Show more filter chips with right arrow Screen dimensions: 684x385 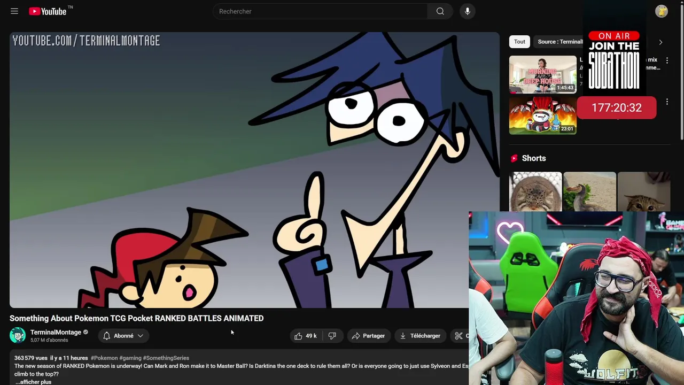pyautogui.click(x=660, y=42)
